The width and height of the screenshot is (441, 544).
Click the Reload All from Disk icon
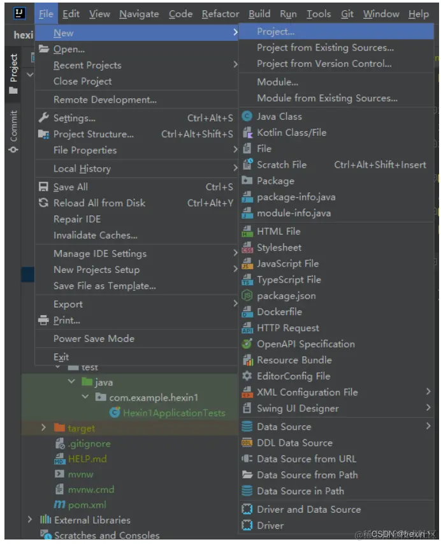coord(43,203)
